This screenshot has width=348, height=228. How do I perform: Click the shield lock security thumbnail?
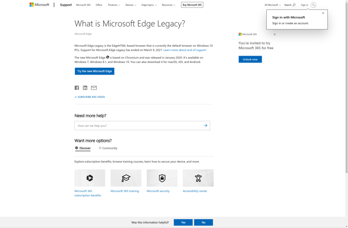[x=162, y=178]
